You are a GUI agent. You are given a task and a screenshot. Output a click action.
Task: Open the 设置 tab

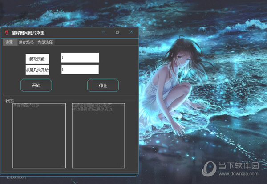[9, 43]
